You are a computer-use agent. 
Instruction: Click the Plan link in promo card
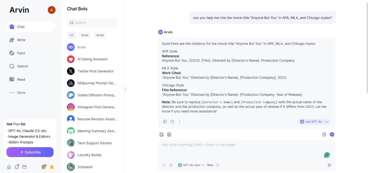point(17,124)
